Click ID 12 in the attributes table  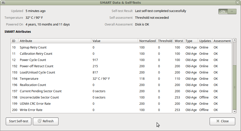coord(14,60)
